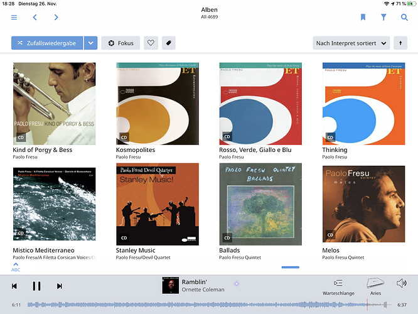The image size is (418, 314).
Task: Click the horizontal page scroll indicator
Action: [291, 267]
